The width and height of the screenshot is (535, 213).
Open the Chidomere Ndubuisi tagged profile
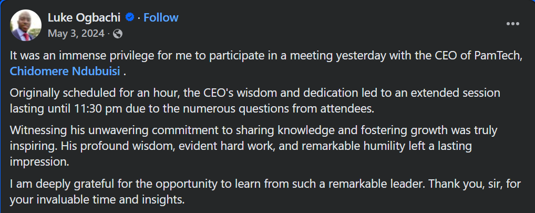pyautogui.click(x=65, y=70)
